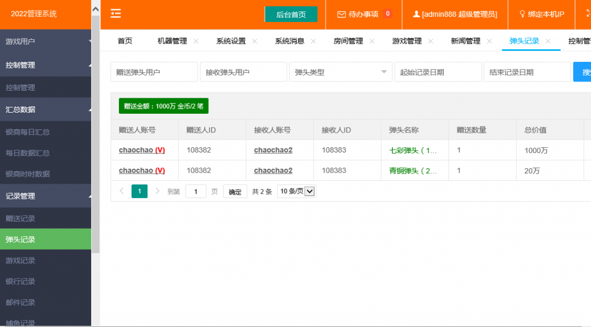Click the 待办事项 envelope icon
This screenshot has width=591, height=327.
click(341, 14)
